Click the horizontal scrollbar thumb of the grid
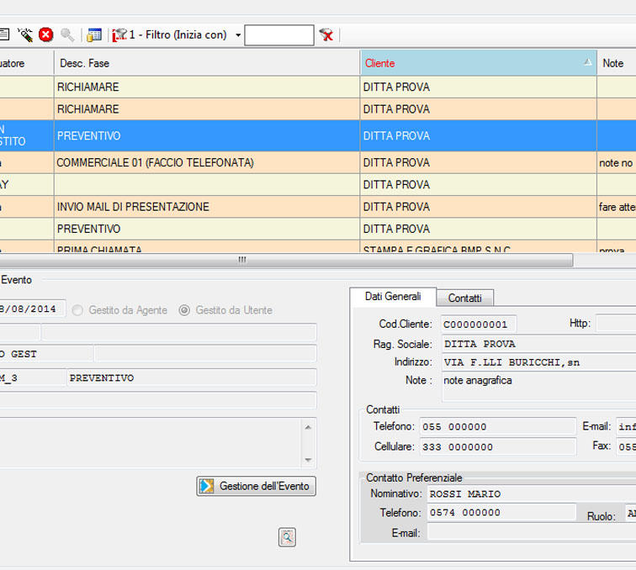This screenshot has width=636, height=570. (x=284, y=260)
